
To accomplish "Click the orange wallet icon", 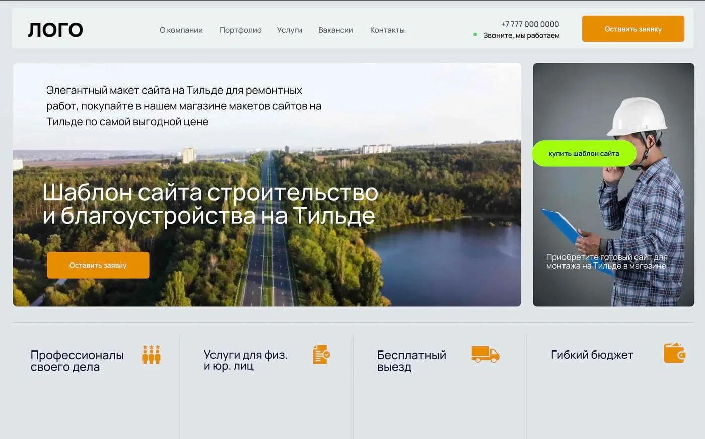I will (674, 353).
